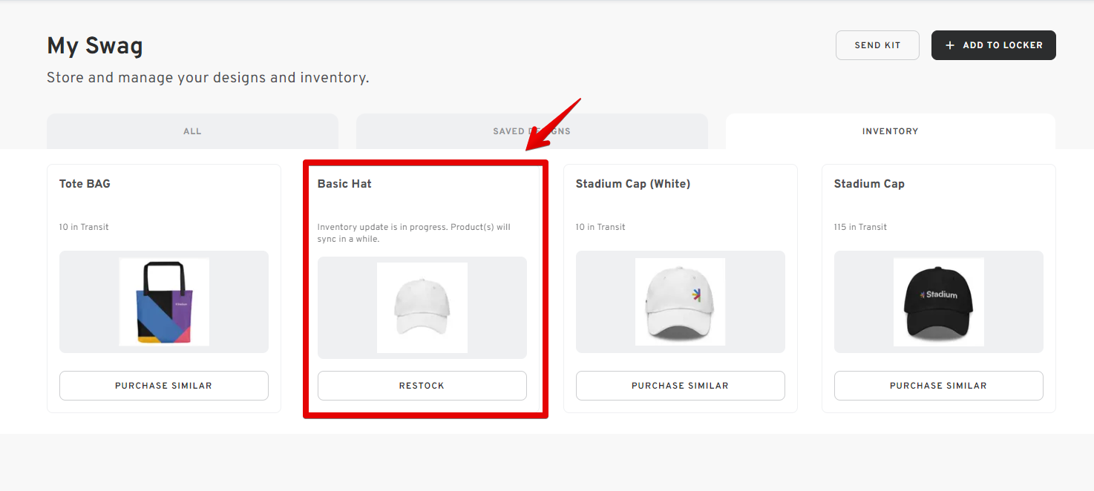Viewport: 1094px width, 491px height.
Task: Open the black Stadium Cap thumbnail
Action: click(938, 301)
